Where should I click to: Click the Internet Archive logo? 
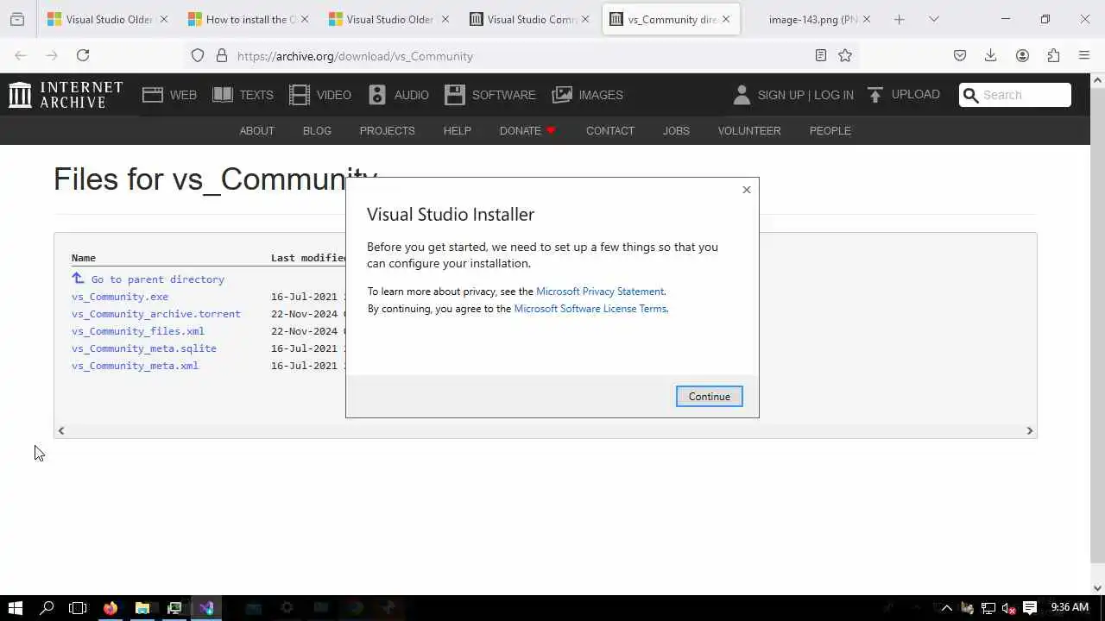pos(66,95)
